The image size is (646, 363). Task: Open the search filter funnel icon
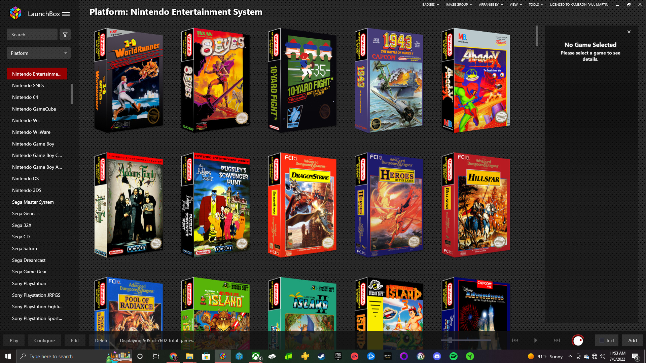[x=65, y=35]
